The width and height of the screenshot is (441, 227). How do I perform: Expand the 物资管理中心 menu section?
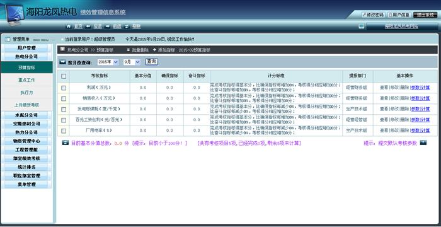26,141
